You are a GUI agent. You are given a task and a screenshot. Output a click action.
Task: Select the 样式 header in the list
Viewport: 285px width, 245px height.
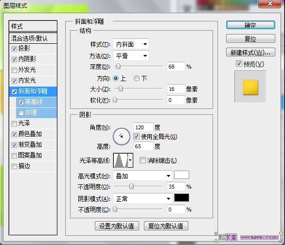pos(33,26)
